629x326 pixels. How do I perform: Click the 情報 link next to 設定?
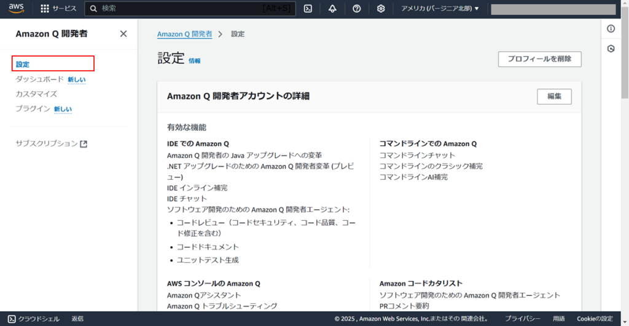[195, 61]
